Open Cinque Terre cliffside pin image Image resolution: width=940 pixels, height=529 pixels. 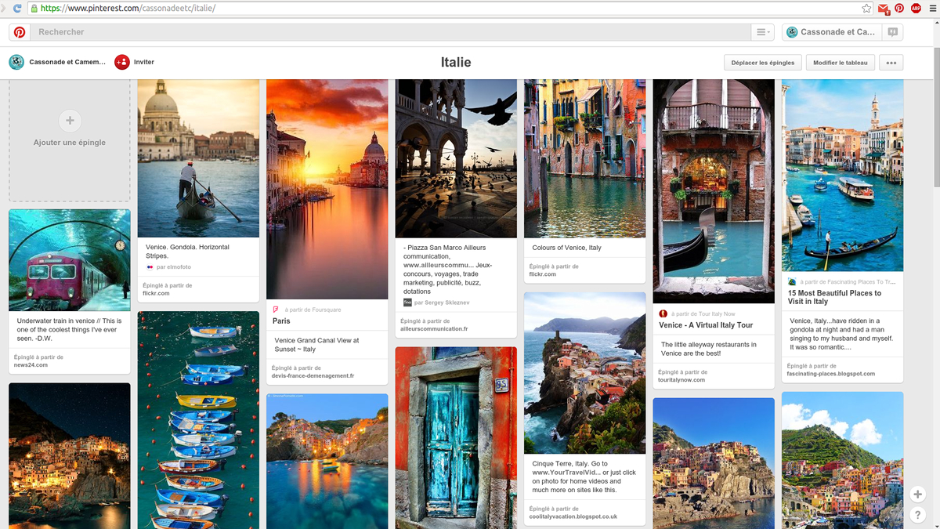pyautogui.click(x=584, y=373)
